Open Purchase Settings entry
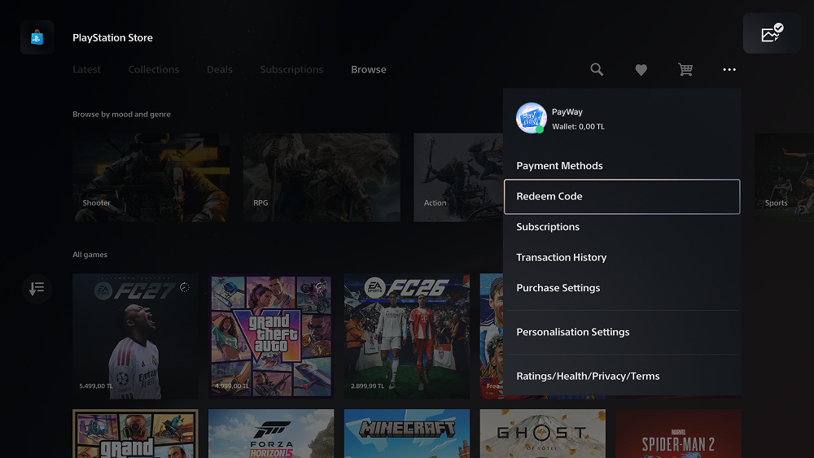 tap(622, 289)
